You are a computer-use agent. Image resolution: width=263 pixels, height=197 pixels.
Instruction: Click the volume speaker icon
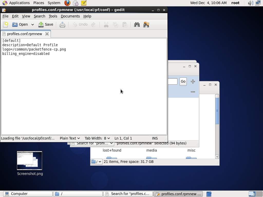[250, 3]
